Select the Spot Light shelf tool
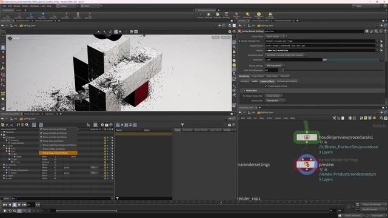 (x=217, y=15)
